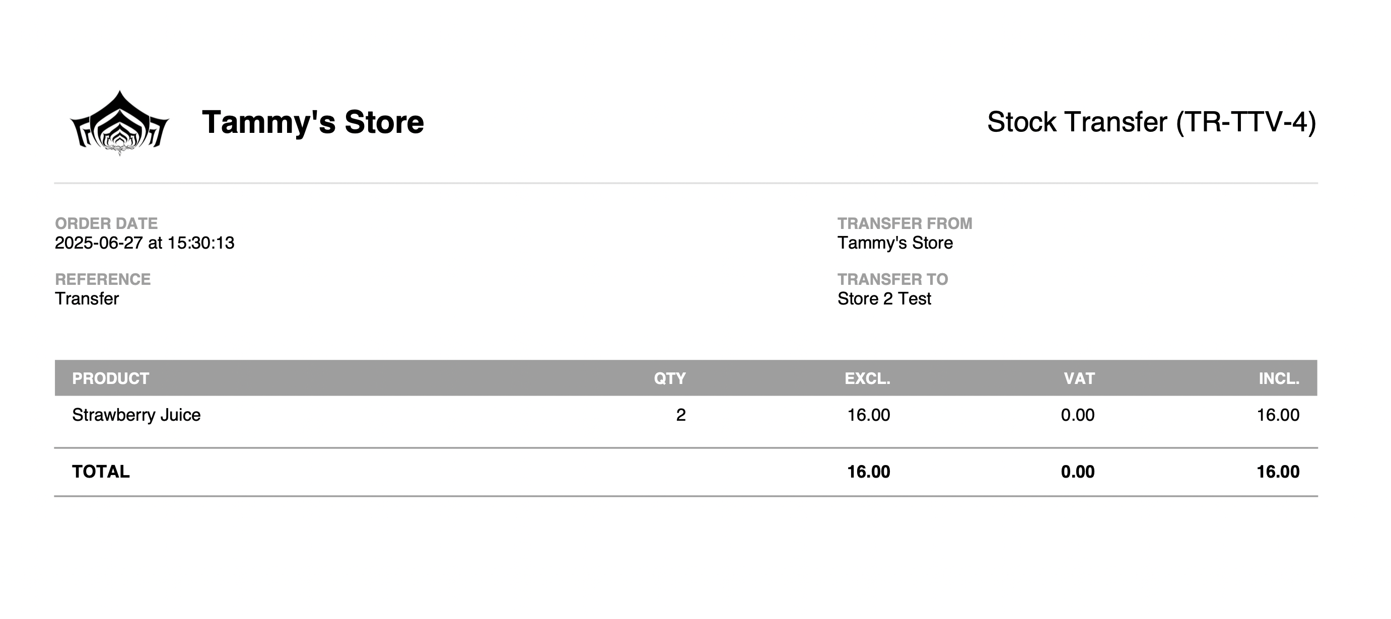This screenshot has width=1391, height=619.
Task: Select Tammy's Store under Transfer From
Action: (x=895, y=243)
